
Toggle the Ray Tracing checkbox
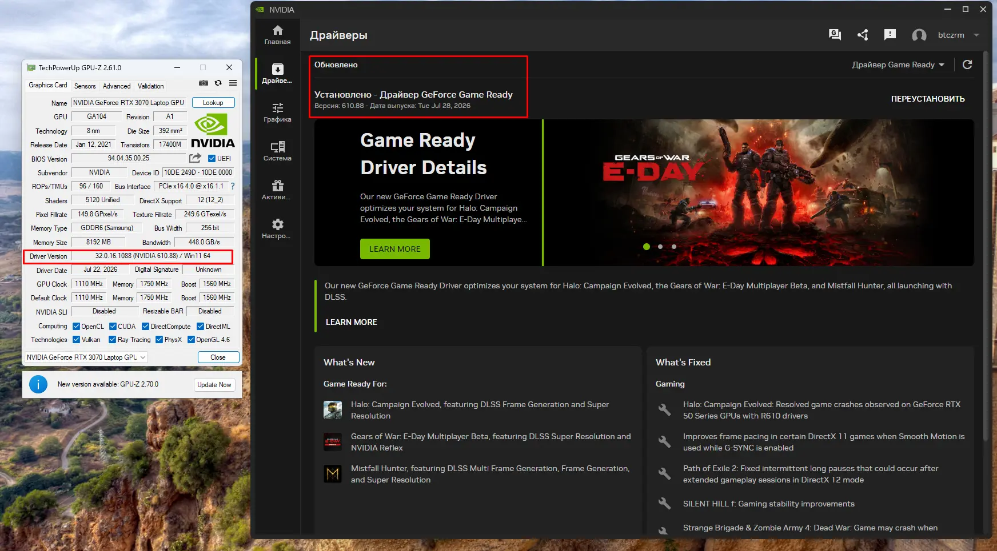point(113,340)
